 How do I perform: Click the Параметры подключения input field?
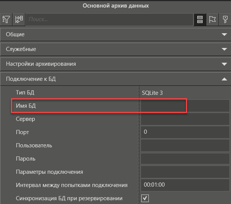(185, 172)
